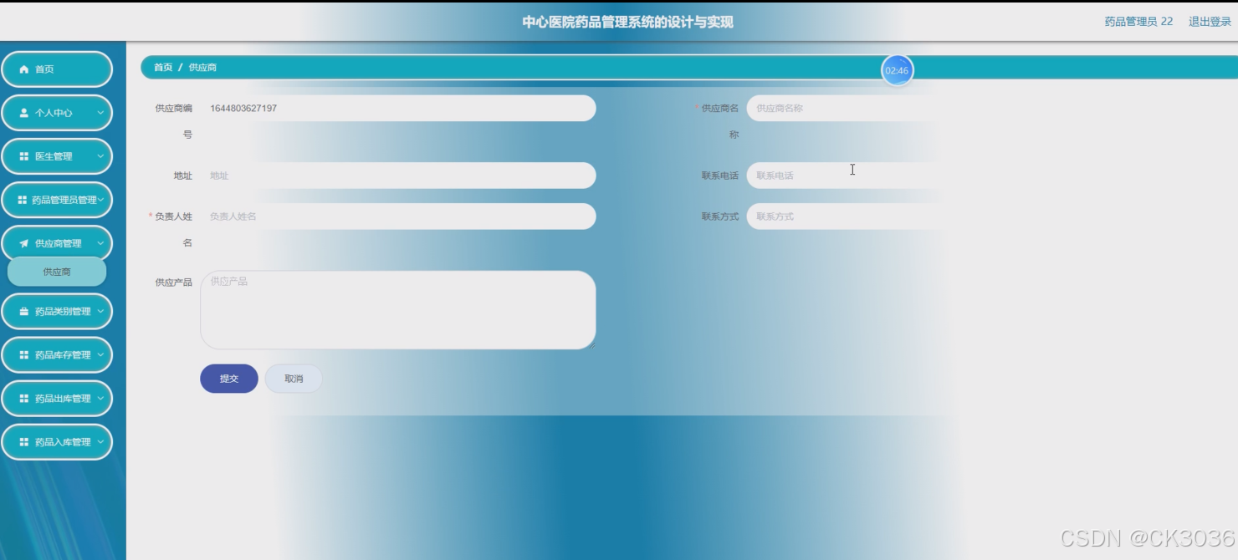Click the grid icon next to 医生管理
The height and width of the screenshot is (560, 1238).
(x=24, y=156)
